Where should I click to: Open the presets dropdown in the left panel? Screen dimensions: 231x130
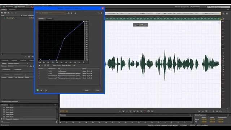[x=18, y=66]
